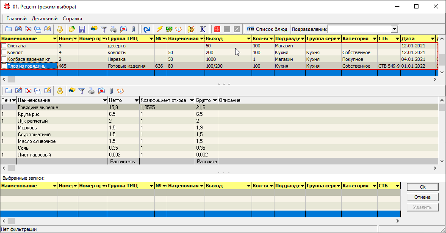Click the paperclip icon in lower toolbar
Image resolution: width=446 pixels, height=233 pixels.
point(111,90)
